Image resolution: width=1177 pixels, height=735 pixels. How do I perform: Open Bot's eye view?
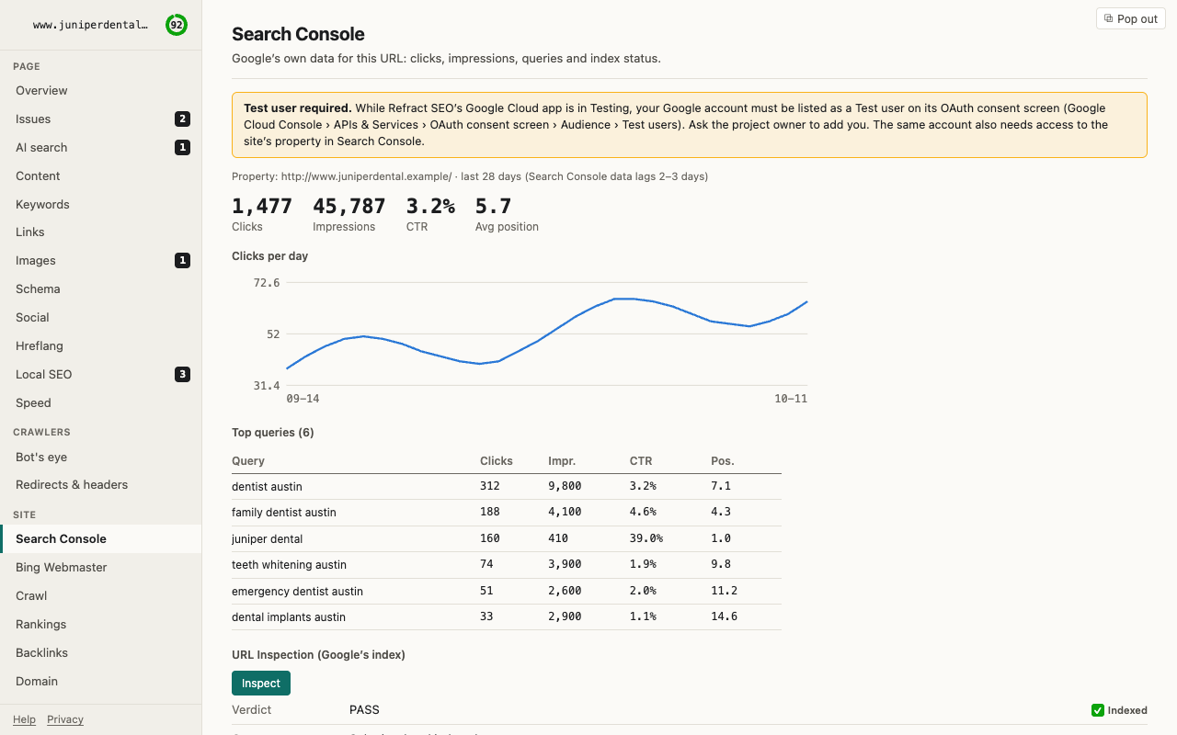tap(101, 457)
